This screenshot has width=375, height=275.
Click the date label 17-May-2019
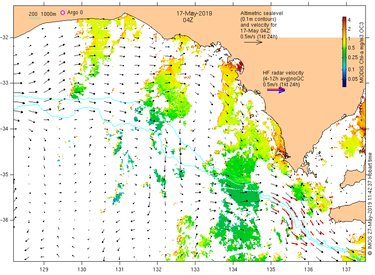194,13
